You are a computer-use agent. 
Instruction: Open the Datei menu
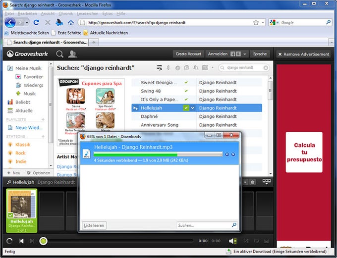point(9,13)
